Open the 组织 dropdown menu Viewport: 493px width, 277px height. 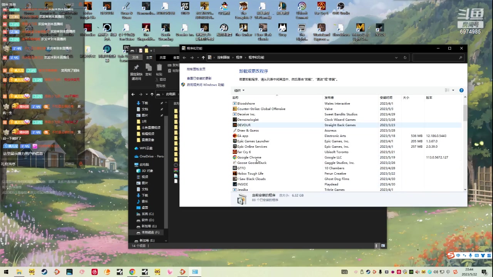239,90
